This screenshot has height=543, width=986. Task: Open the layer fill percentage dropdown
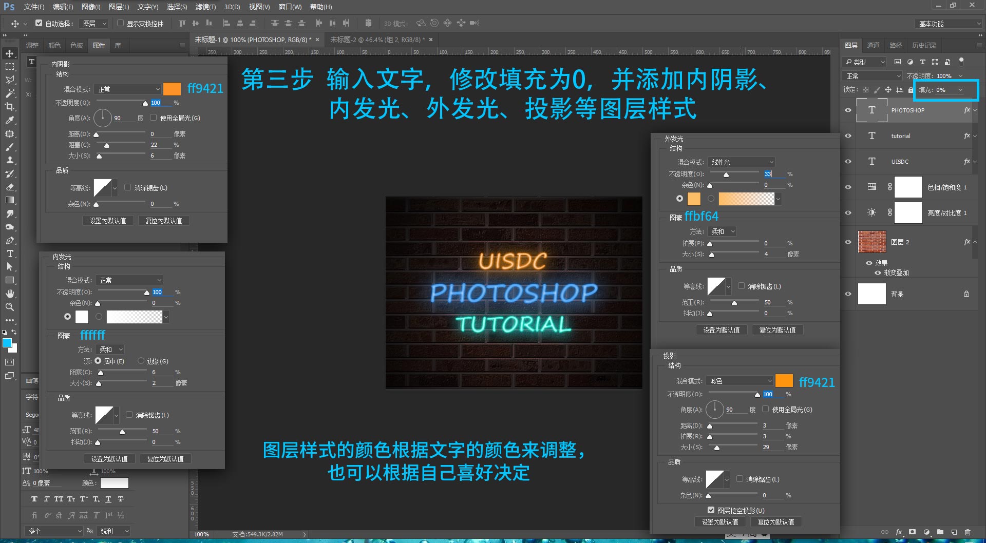pyautogui.click(x=960, y=90)
